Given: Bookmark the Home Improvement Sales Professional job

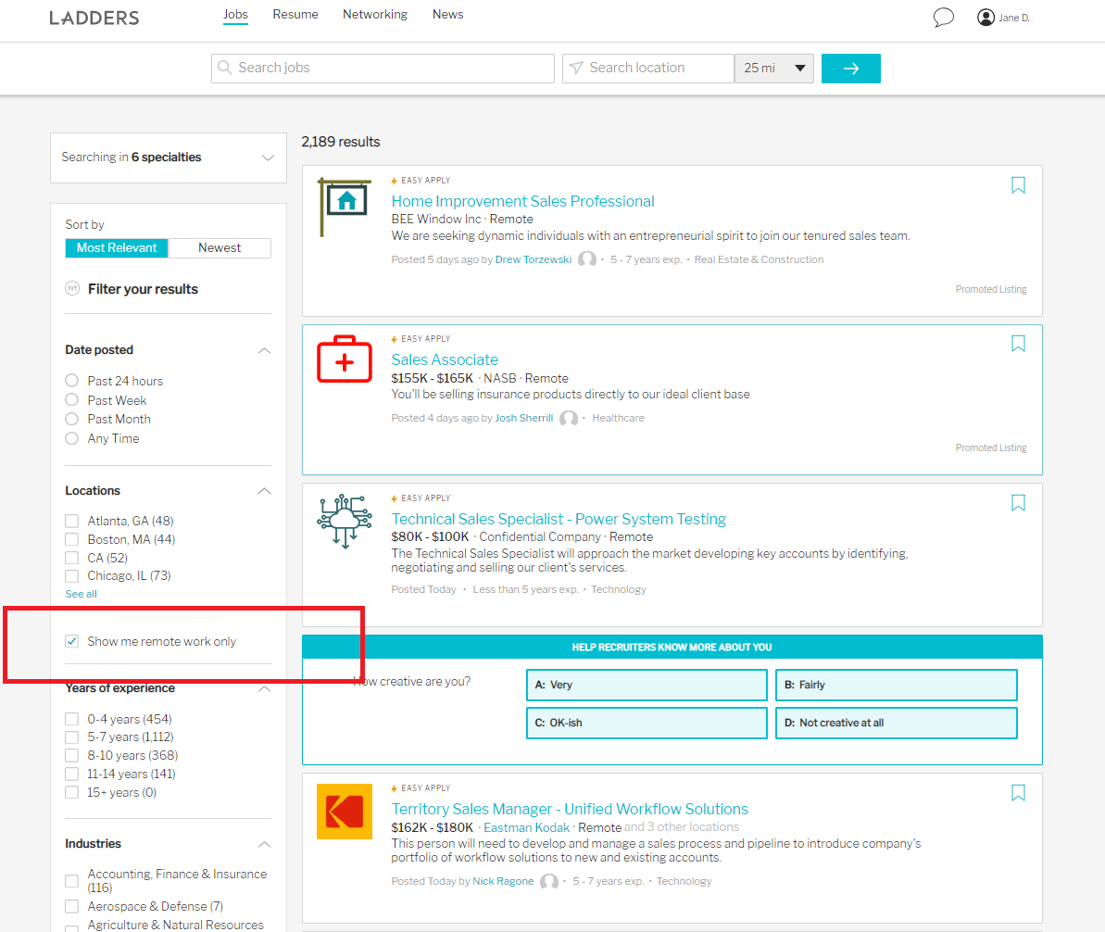Looking at the screenshot, I should [1018, 185].
